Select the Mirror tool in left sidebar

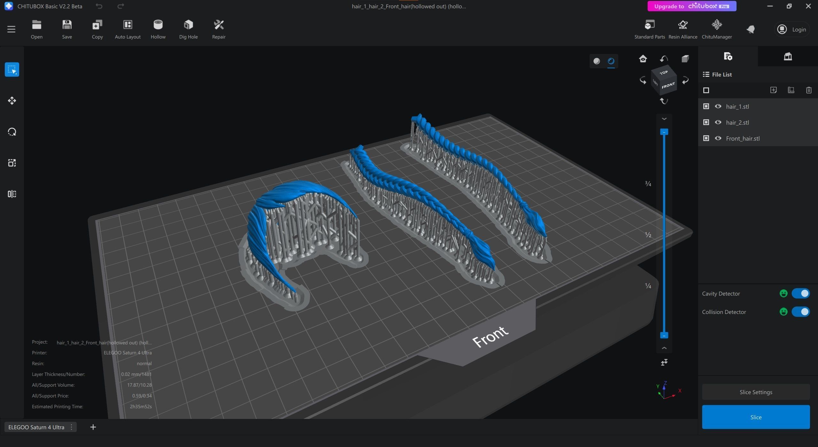[x=12, y=194]
